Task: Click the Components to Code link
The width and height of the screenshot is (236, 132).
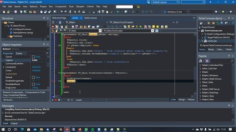Action: [35, 92]
